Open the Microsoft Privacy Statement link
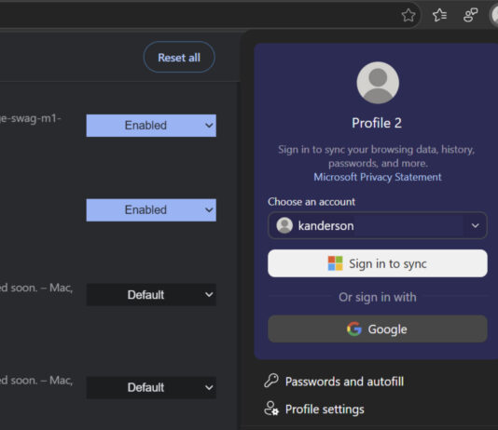This screenshot has width=498, height=430. [378, 177]
